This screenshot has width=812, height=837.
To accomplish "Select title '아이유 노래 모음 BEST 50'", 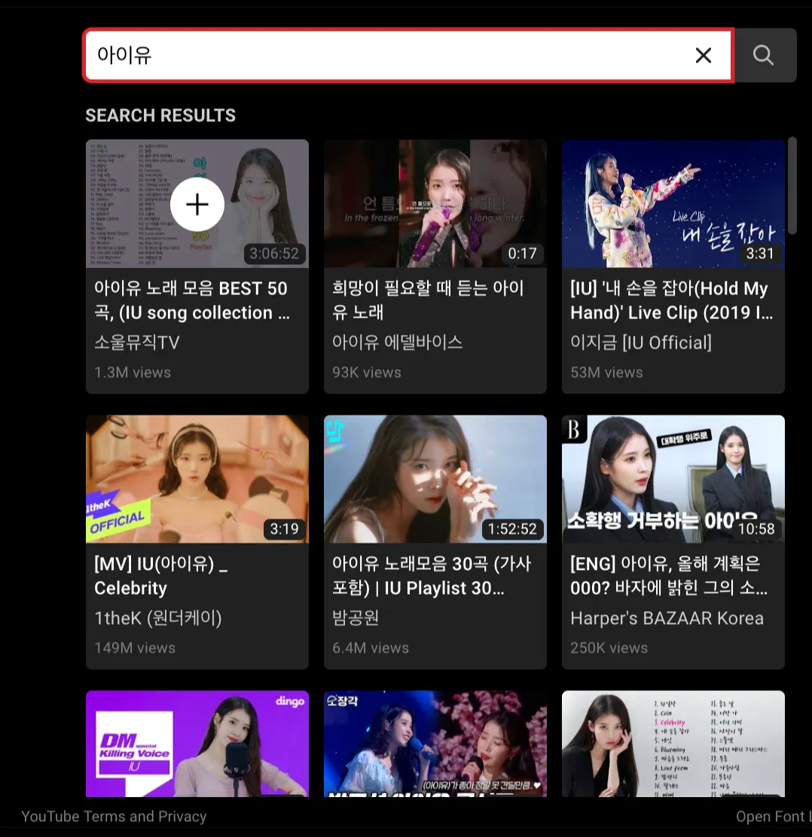I will pyautogui.click(x=192, y=300).
